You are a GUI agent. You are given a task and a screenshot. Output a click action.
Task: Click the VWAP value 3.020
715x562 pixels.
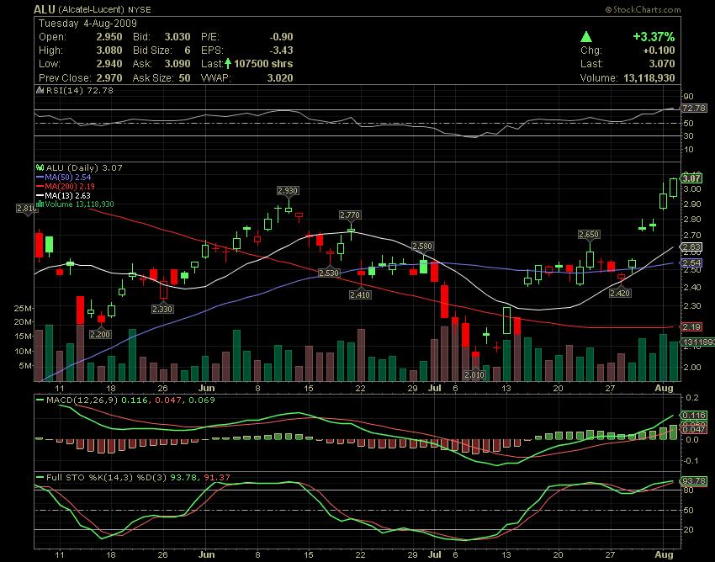(x=280, y=78)
